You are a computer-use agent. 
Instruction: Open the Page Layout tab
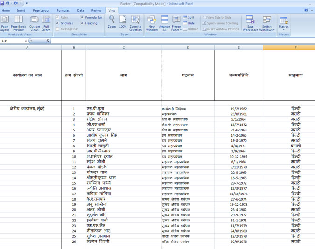pos(41,10)
